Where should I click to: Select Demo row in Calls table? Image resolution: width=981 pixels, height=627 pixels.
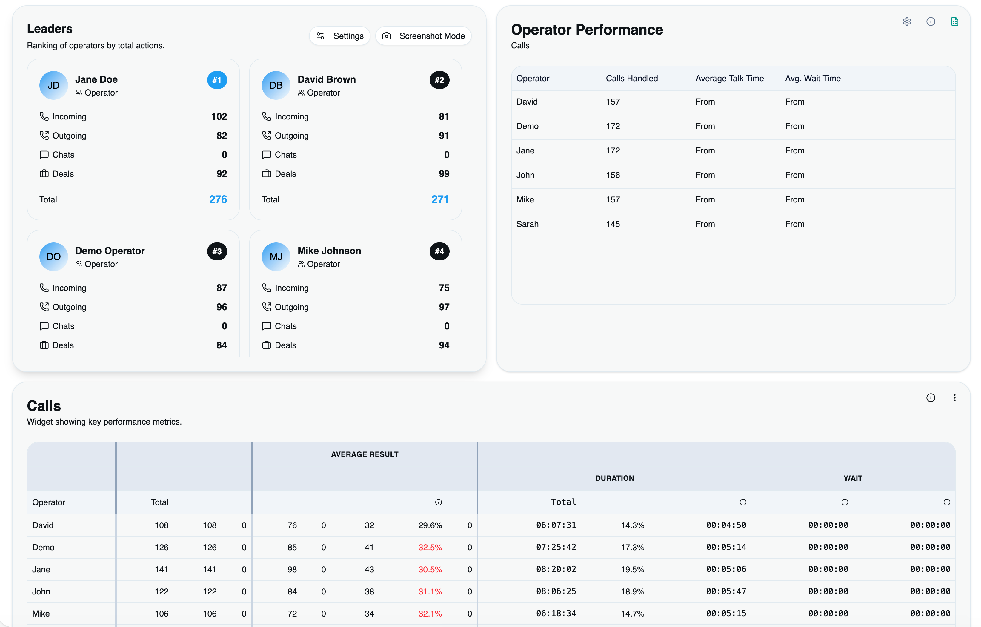43,547
